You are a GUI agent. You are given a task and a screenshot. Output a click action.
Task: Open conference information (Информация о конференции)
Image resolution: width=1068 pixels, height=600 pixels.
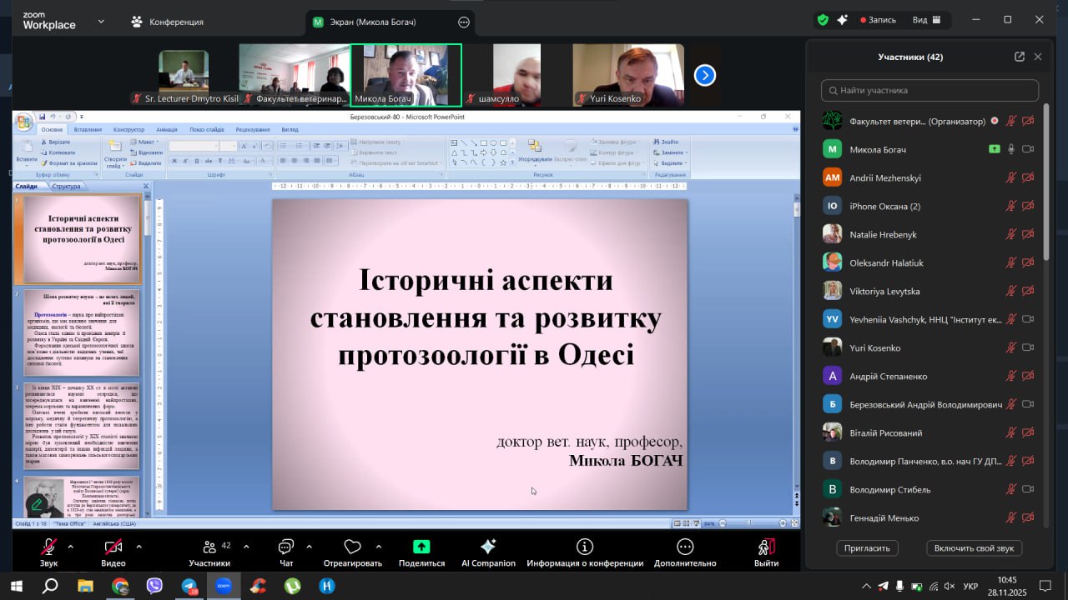tap(585, 547)
